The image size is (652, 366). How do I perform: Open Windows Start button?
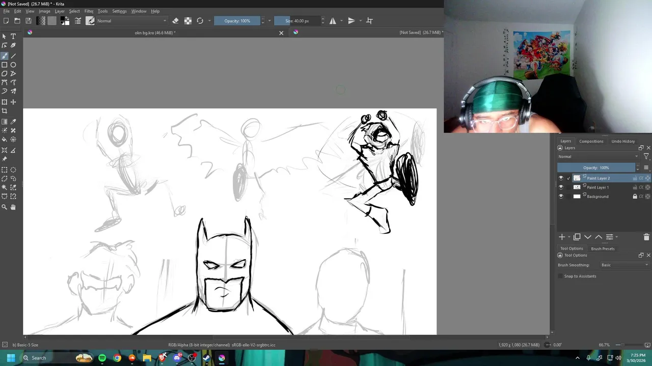coord(11,358)
